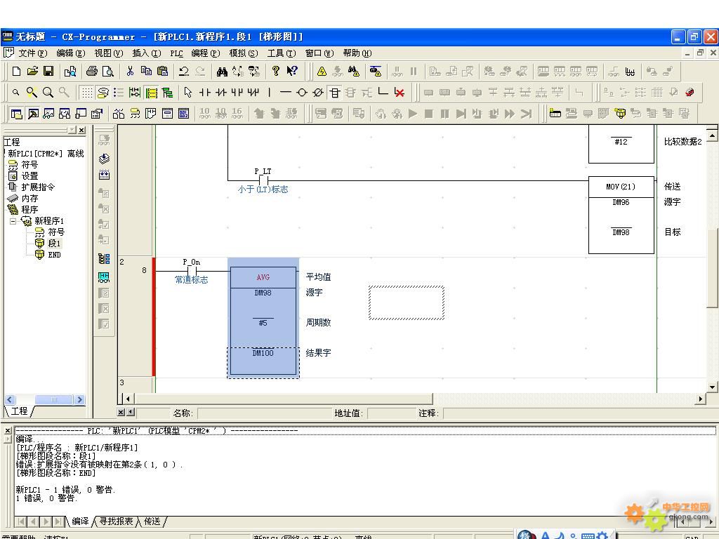Image resolution: width=719 pixels, height=539 pixels.
Task: Select the P_On contact on rung 2
Action: coord(192,270)
